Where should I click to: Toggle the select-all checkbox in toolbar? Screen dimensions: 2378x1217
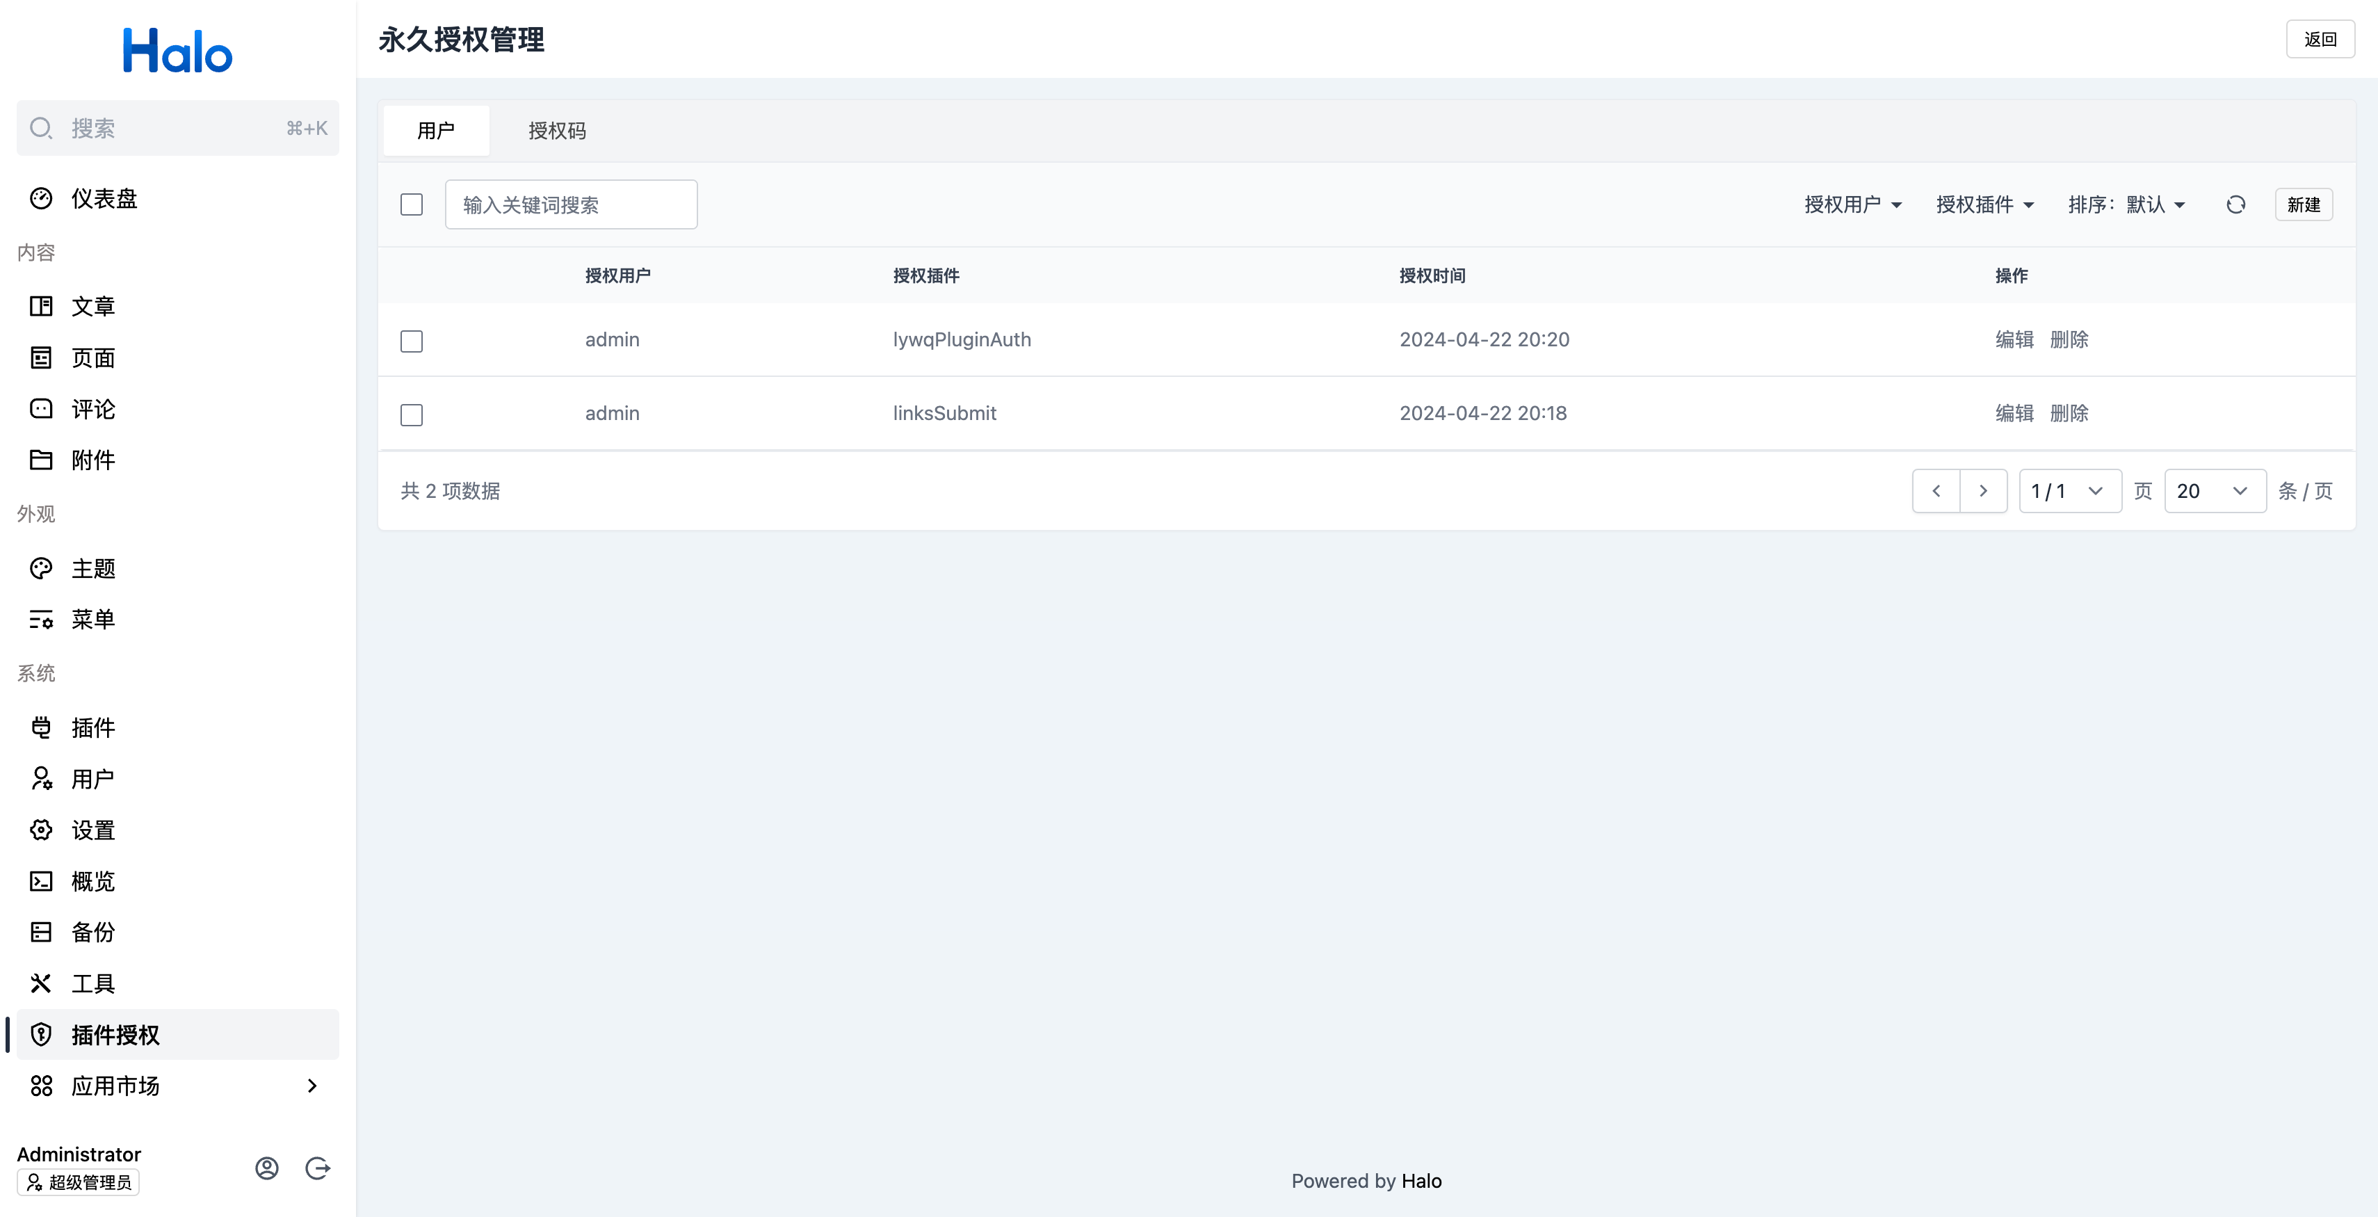(x=412, y=205)
